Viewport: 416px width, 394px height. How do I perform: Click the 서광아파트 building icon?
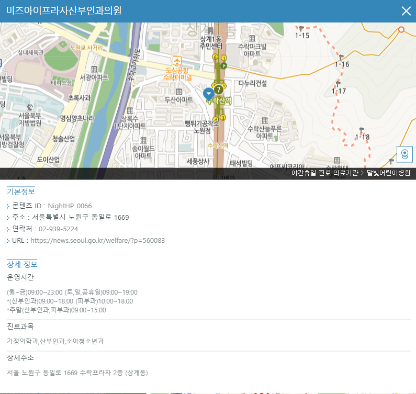click(94, 69)
